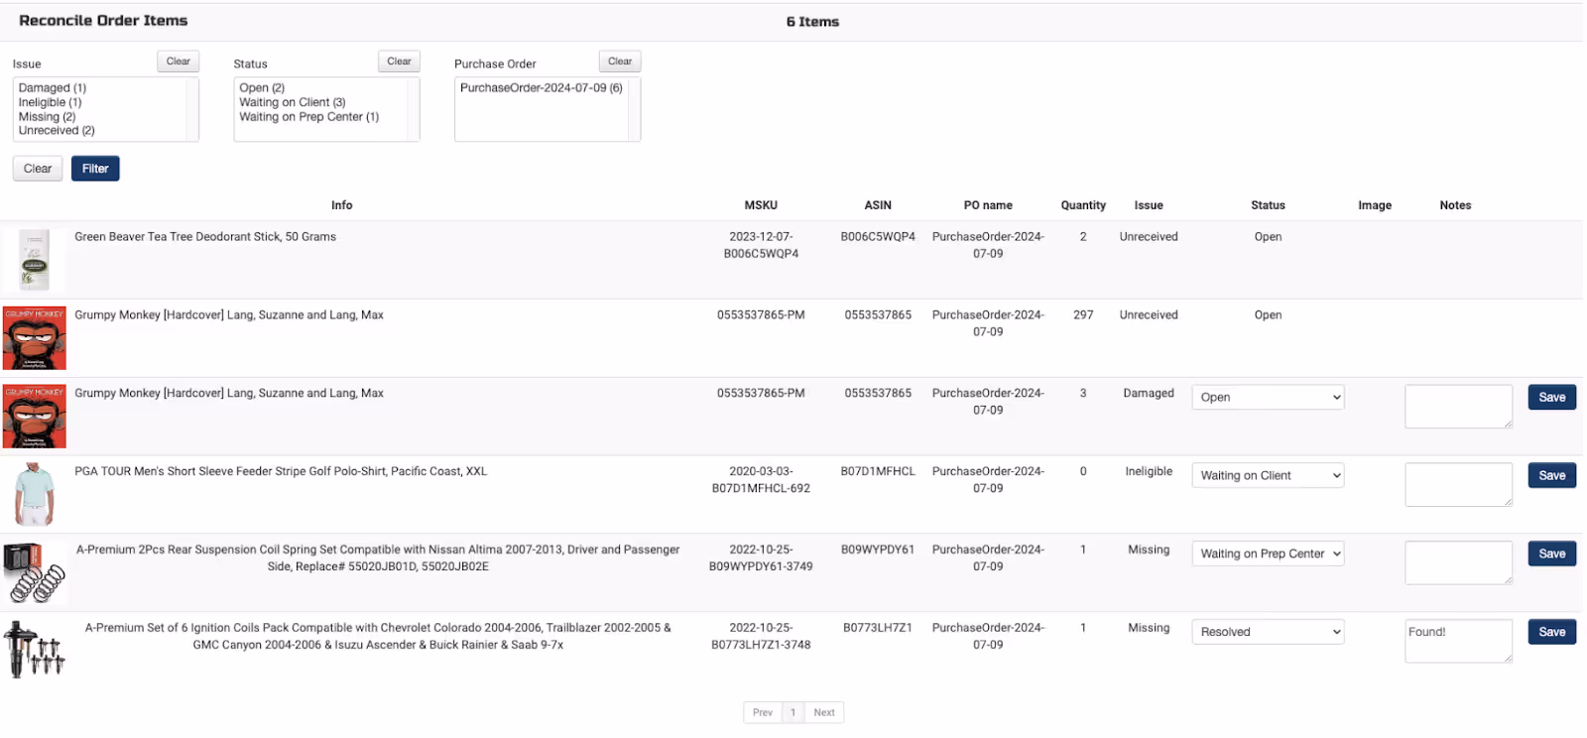Clear the Issue filter list
The height and width of the screenshot is (738, 1587).
[179, 61]
